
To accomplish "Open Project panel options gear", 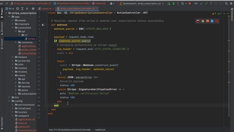I will click(x=33, y=9).
